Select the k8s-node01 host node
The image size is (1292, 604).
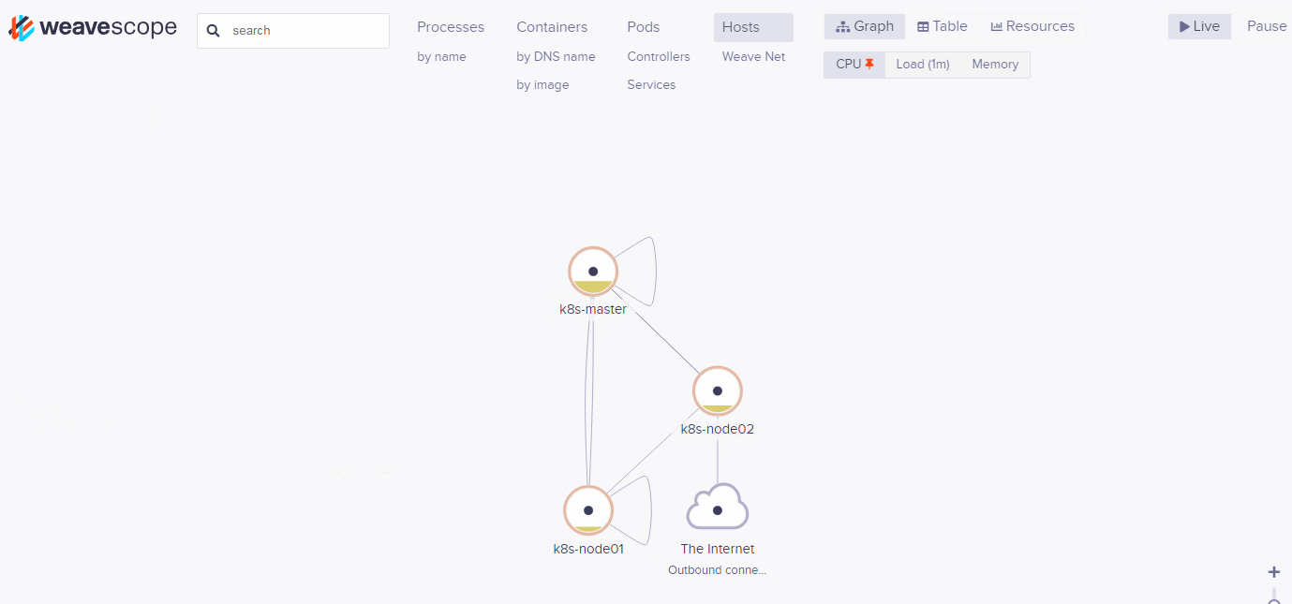coord(588,510)
